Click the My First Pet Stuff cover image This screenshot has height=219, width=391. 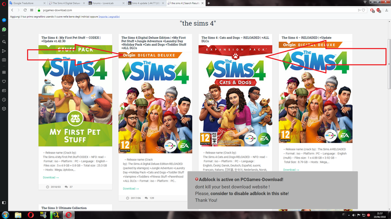tap(75, 96)
